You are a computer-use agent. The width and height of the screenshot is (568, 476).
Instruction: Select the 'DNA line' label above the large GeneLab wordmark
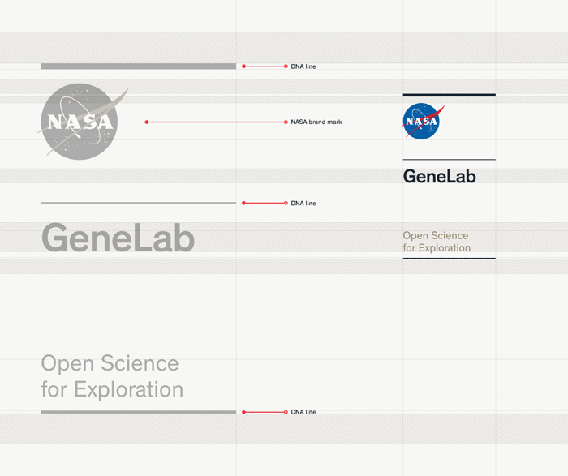(x=303, y=203)
